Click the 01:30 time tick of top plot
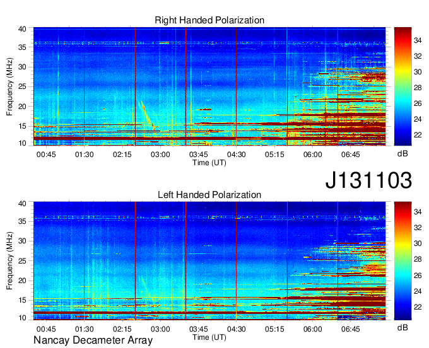Screen dimensions: 429x348 point(85,154)
